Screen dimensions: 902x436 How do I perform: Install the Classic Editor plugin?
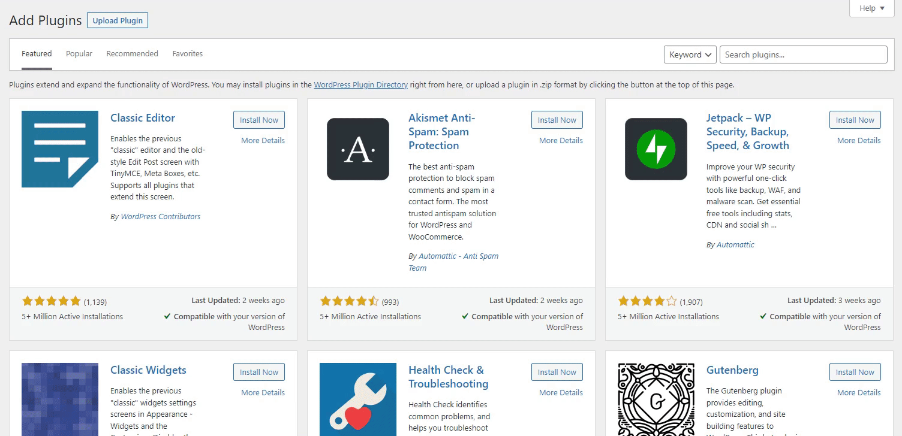tap(259, 120)
